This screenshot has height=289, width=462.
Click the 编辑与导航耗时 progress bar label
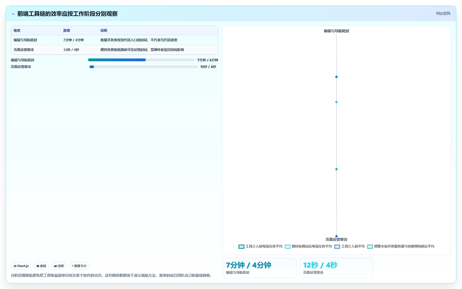point(23,60)
